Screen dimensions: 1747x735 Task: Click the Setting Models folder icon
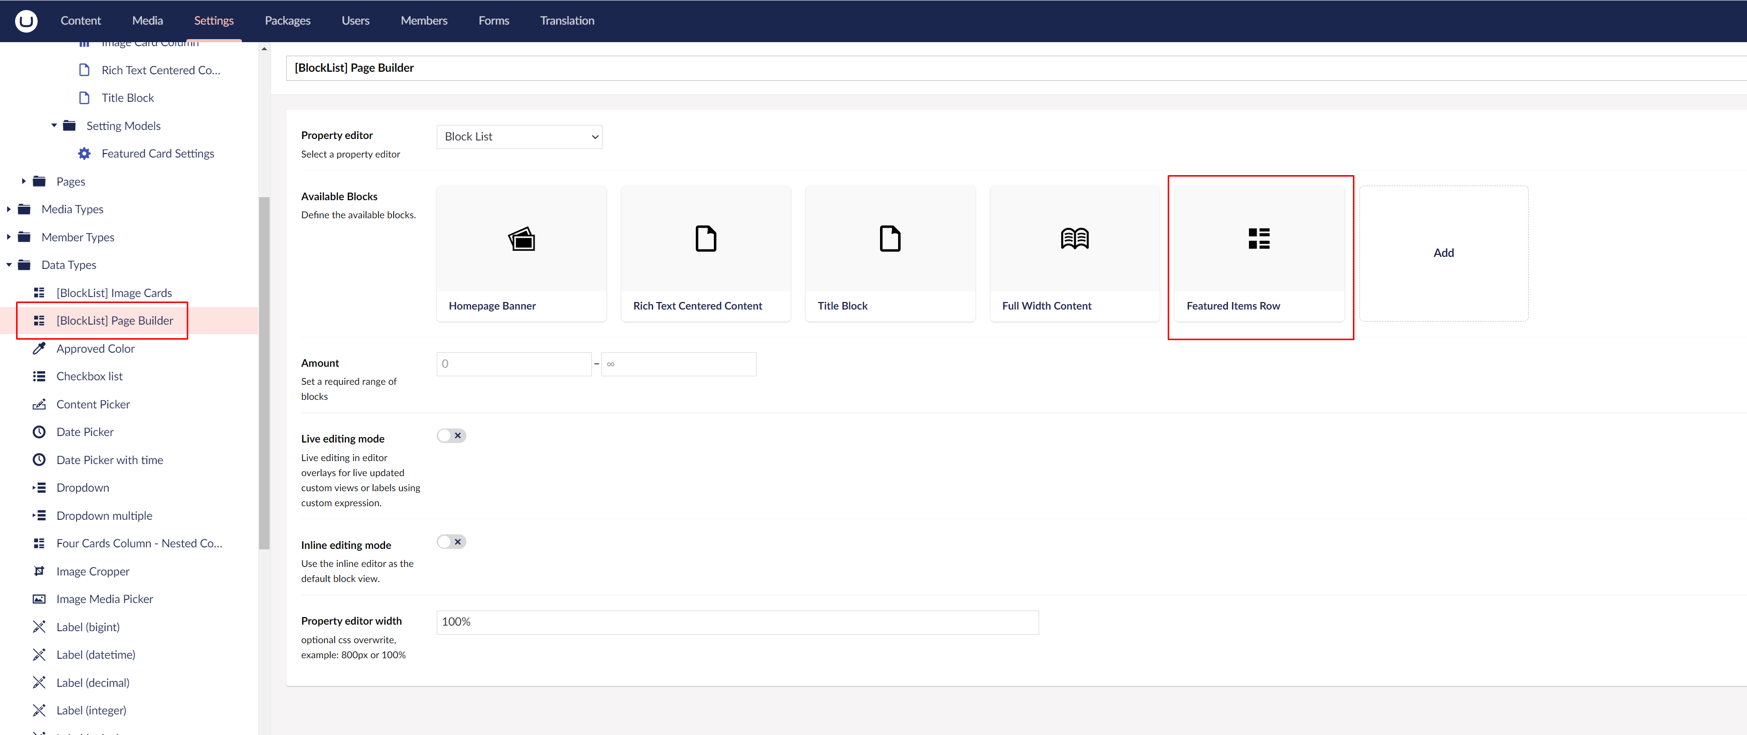coord(69,125)
